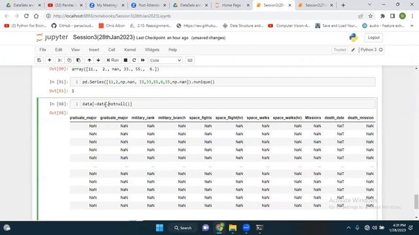Insert cell below with the plus icon
This screenshot has height=235, width=419.
(50, 60)
